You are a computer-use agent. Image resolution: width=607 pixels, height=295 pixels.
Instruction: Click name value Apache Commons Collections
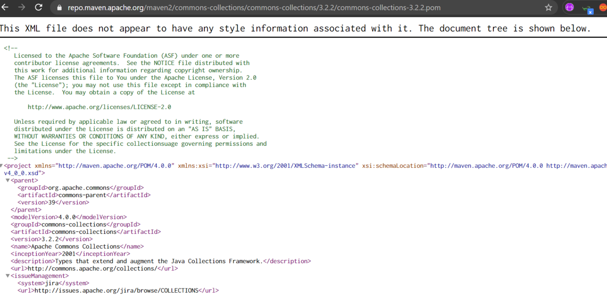[75, 247]
